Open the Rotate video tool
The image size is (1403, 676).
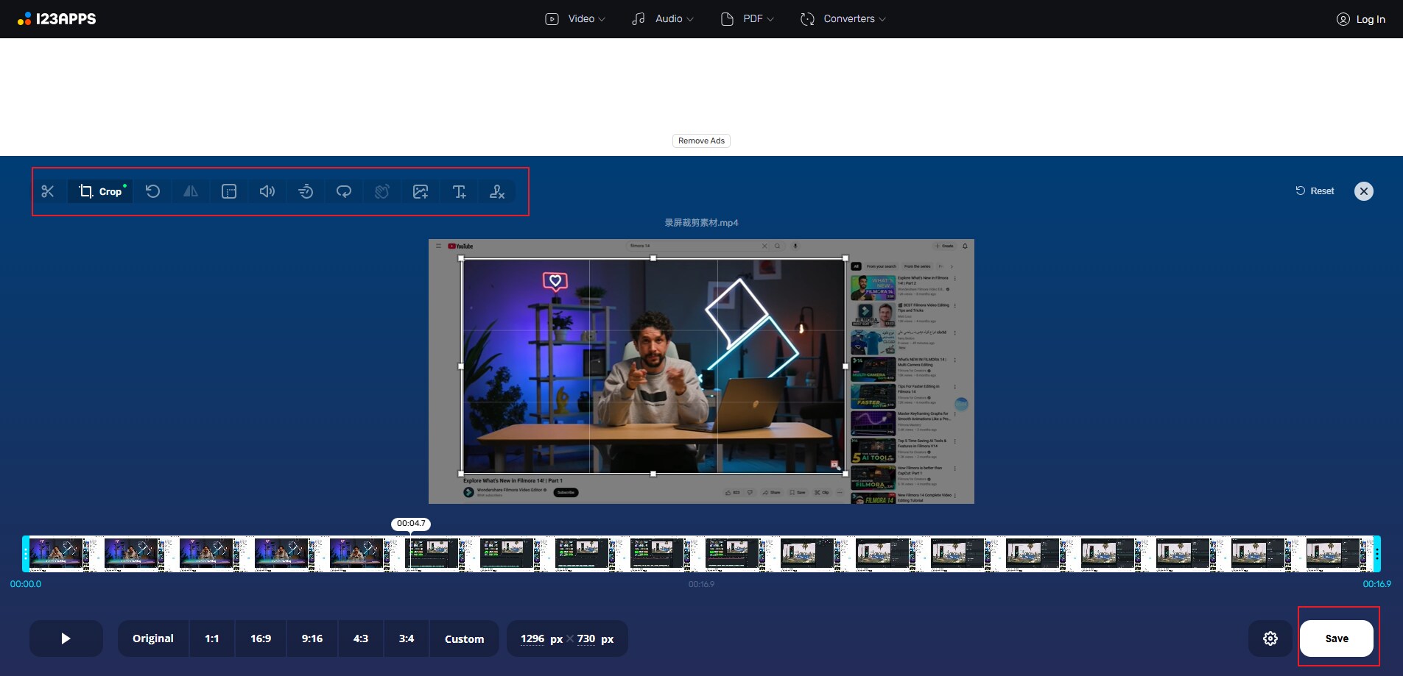(x=152, y=191)
